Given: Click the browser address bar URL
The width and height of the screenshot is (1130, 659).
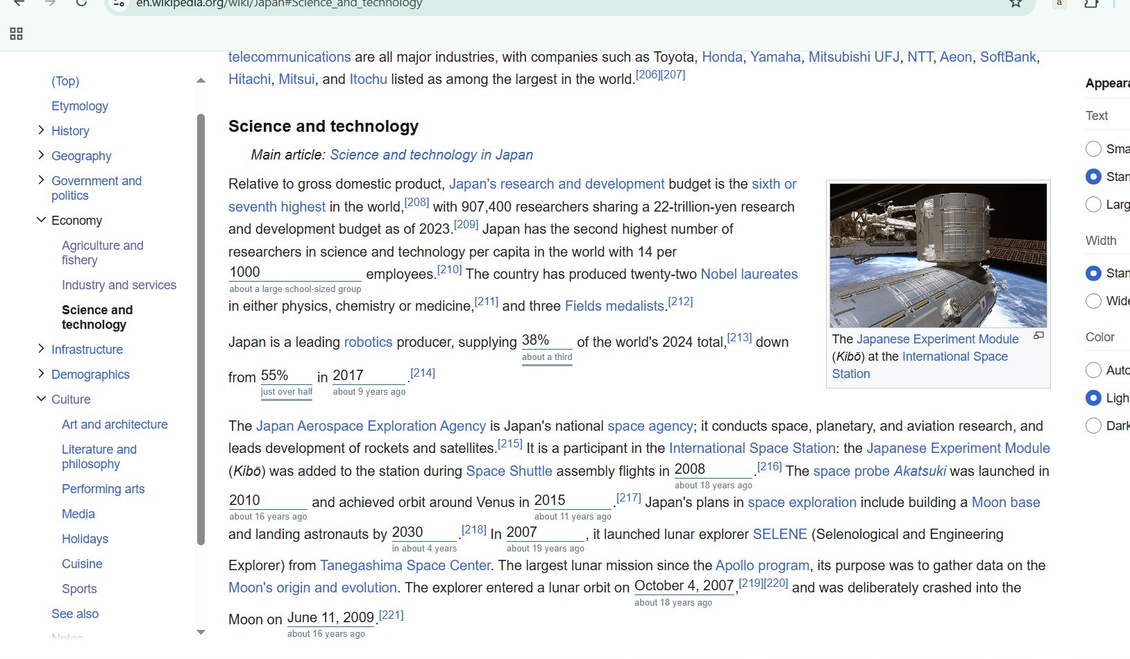Looking at the screenshot, I should (x=279, y=3).
